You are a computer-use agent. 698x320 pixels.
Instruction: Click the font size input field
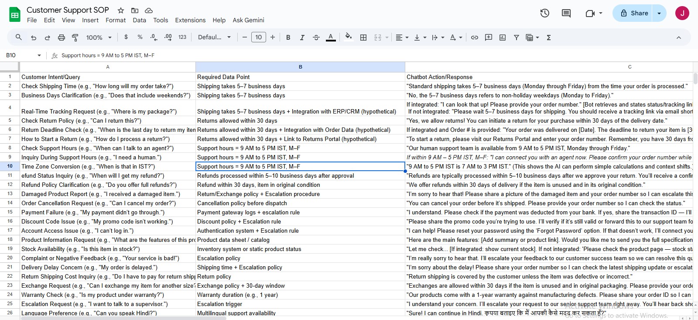pos(259,38)
